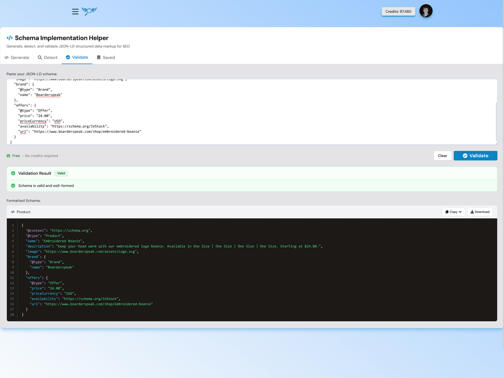Click the Validate button
This screenshot has height=378, width=504.
(x=475, y=155)
